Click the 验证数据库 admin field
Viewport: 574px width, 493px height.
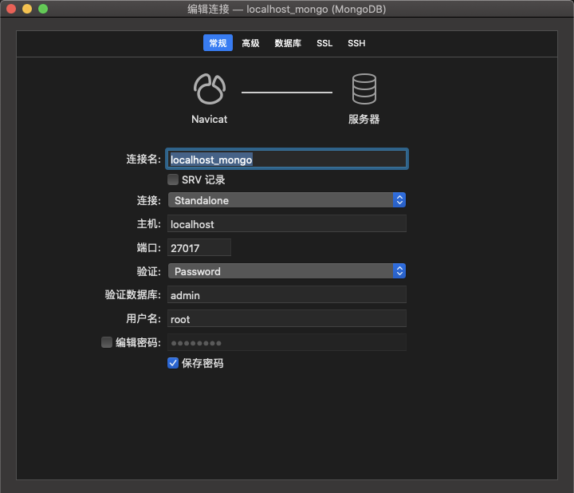(x=287, y=294)
